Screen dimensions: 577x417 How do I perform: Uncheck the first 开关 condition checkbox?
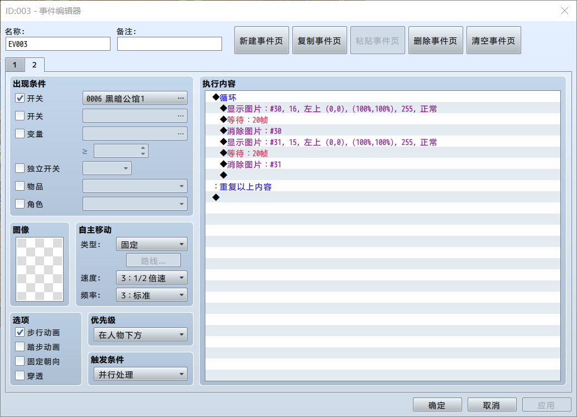20,98
